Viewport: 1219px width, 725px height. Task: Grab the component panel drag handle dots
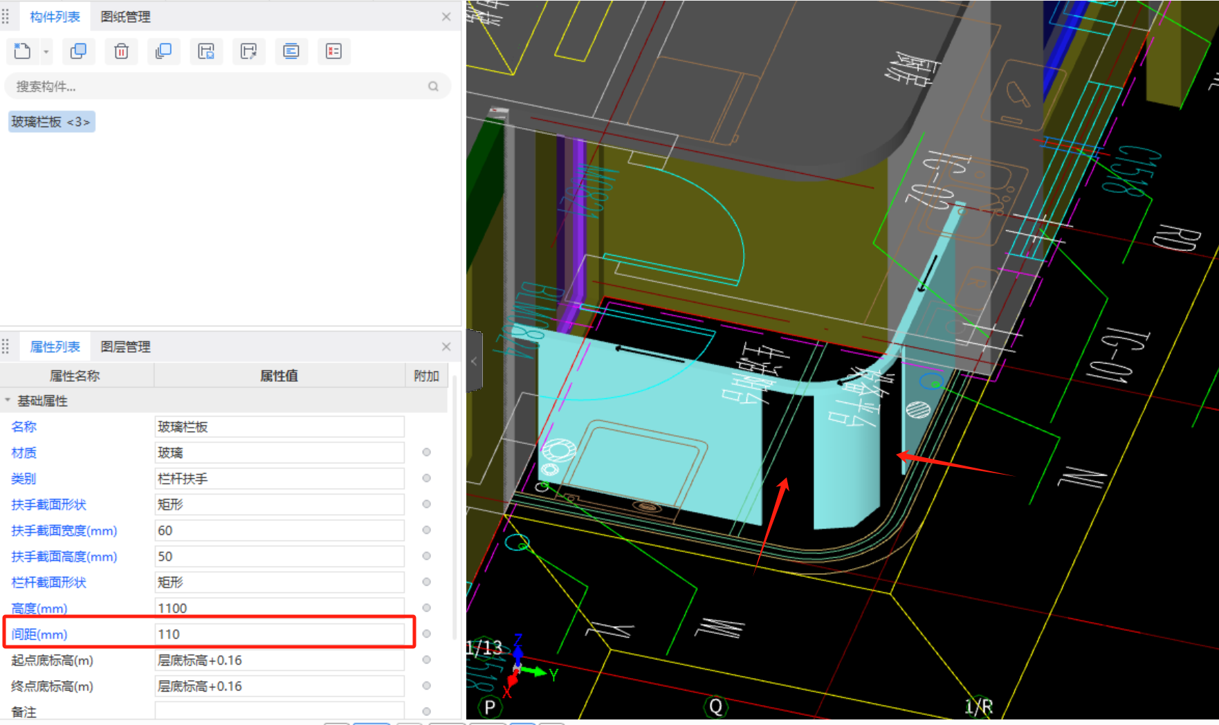pos(6,17)
